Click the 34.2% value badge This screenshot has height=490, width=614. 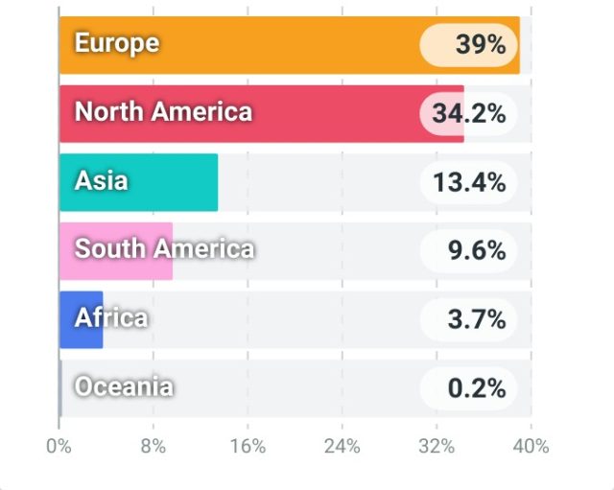(x=468, y=114)
